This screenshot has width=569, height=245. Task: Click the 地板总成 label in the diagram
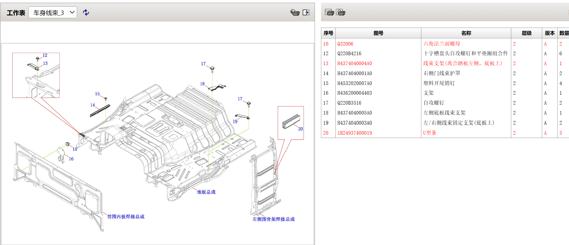click(x=206, y=192)
